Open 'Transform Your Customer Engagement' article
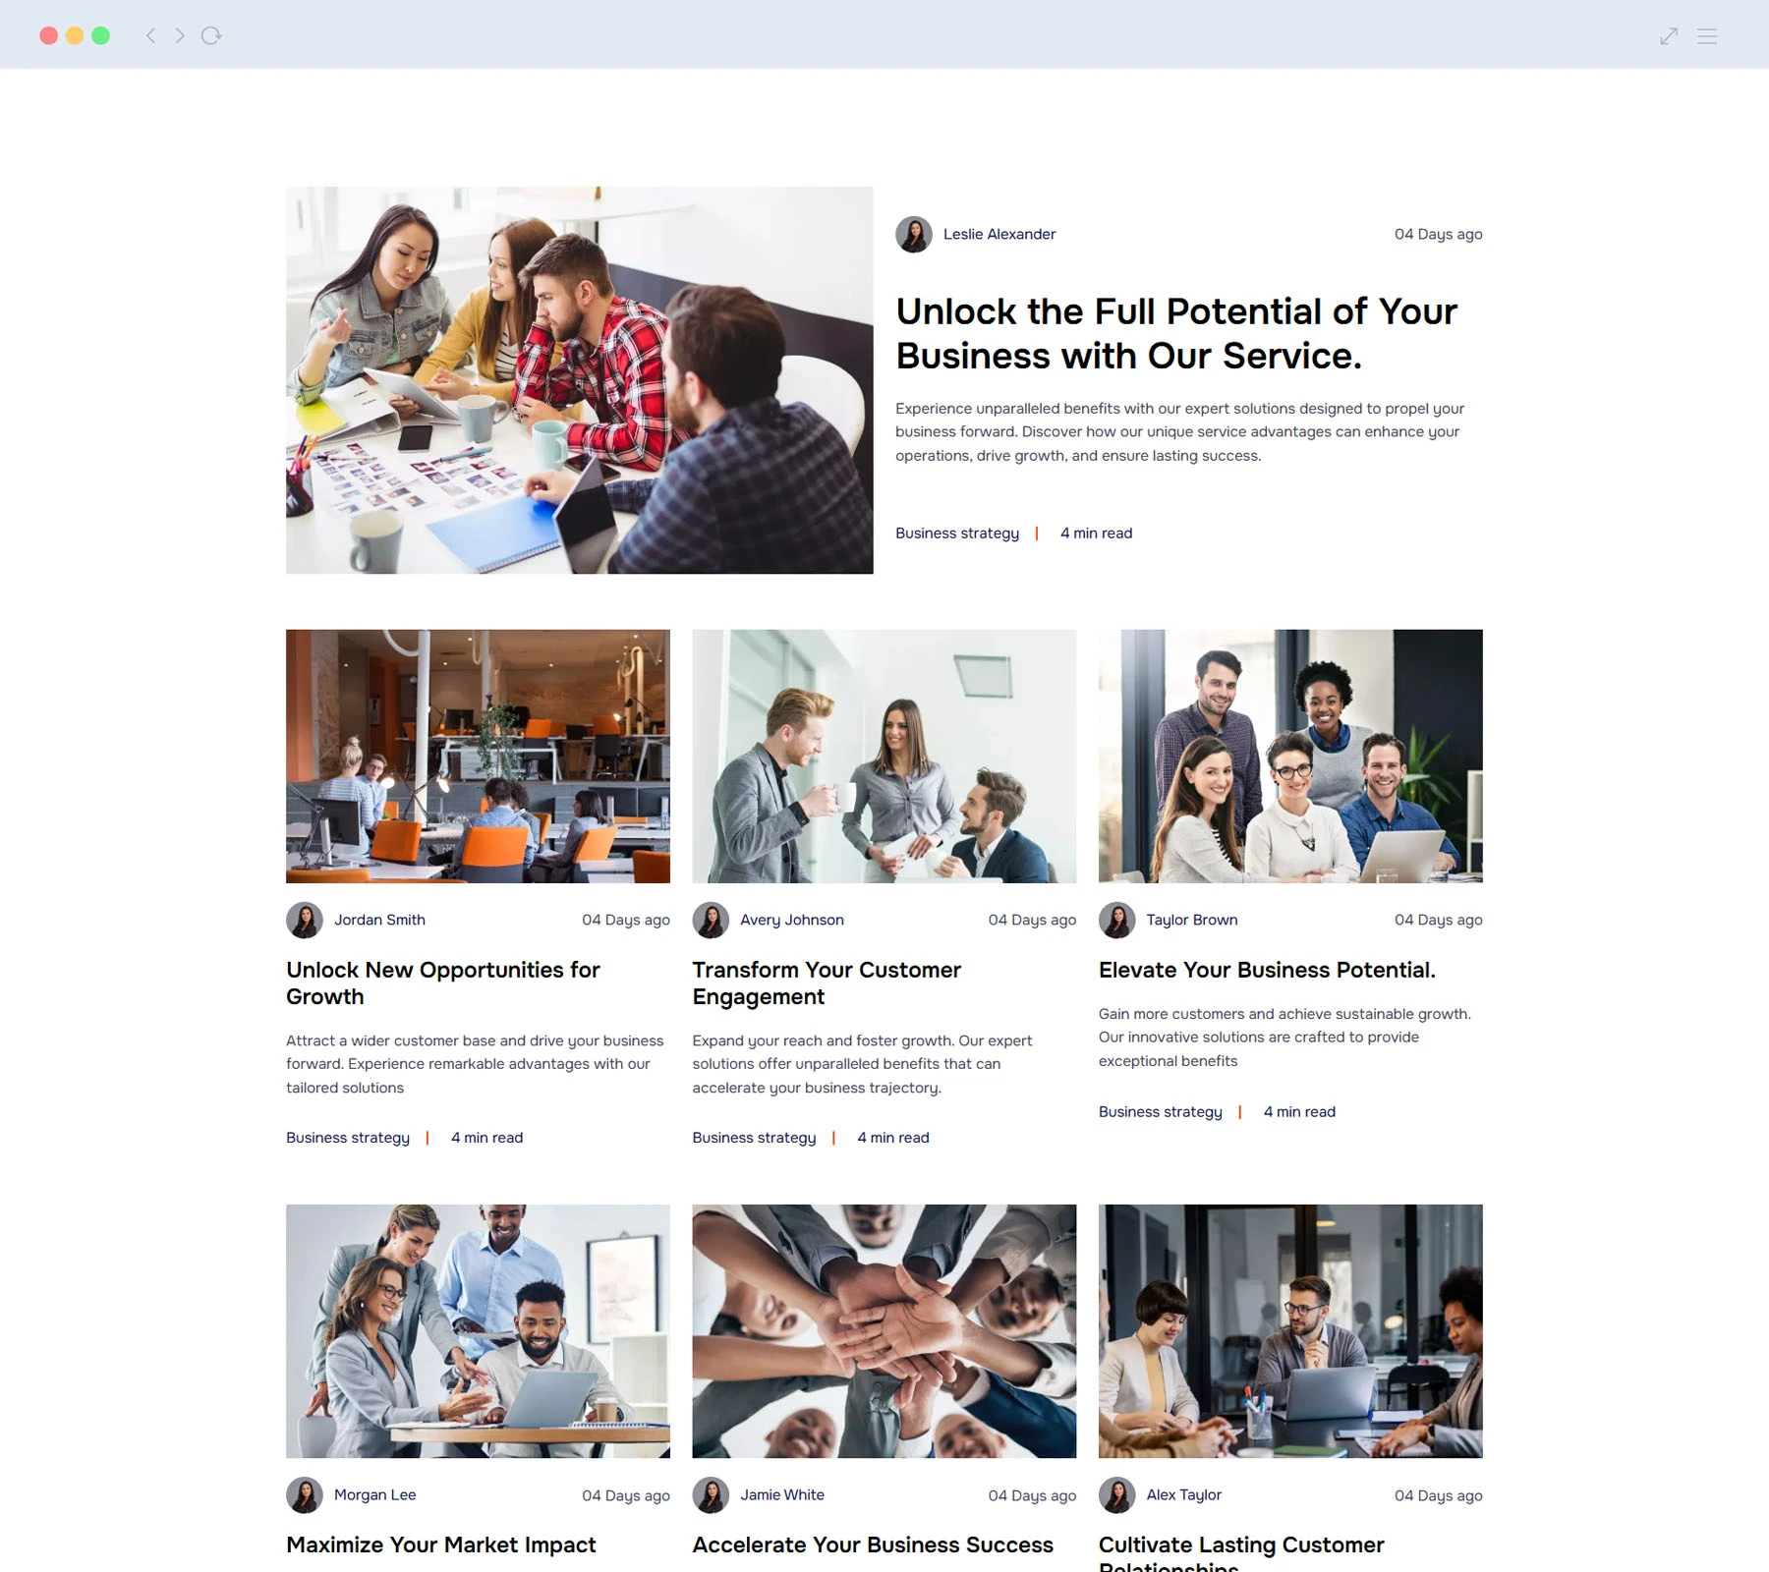1769x1572 pixels. point(827,983)
